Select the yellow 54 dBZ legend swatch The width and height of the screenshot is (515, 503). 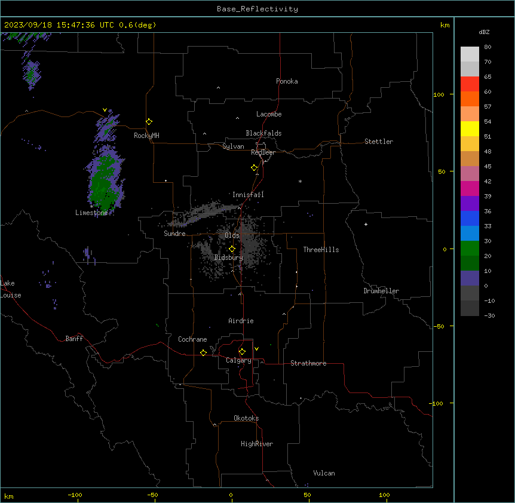tap(470, 128)
